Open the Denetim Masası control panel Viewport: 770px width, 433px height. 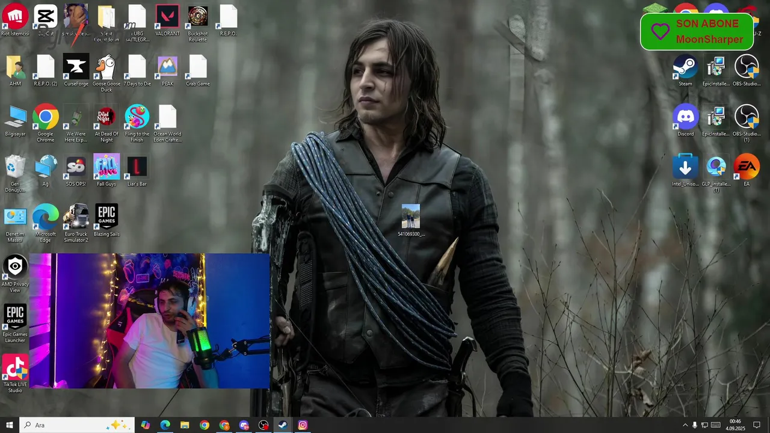coord(15,216)
